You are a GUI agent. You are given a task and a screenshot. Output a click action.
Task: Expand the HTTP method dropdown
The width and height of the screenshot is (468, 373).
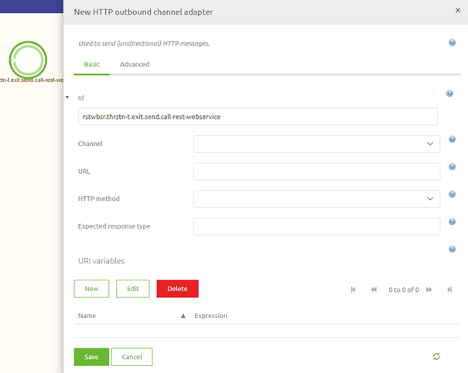pos(430,198)
